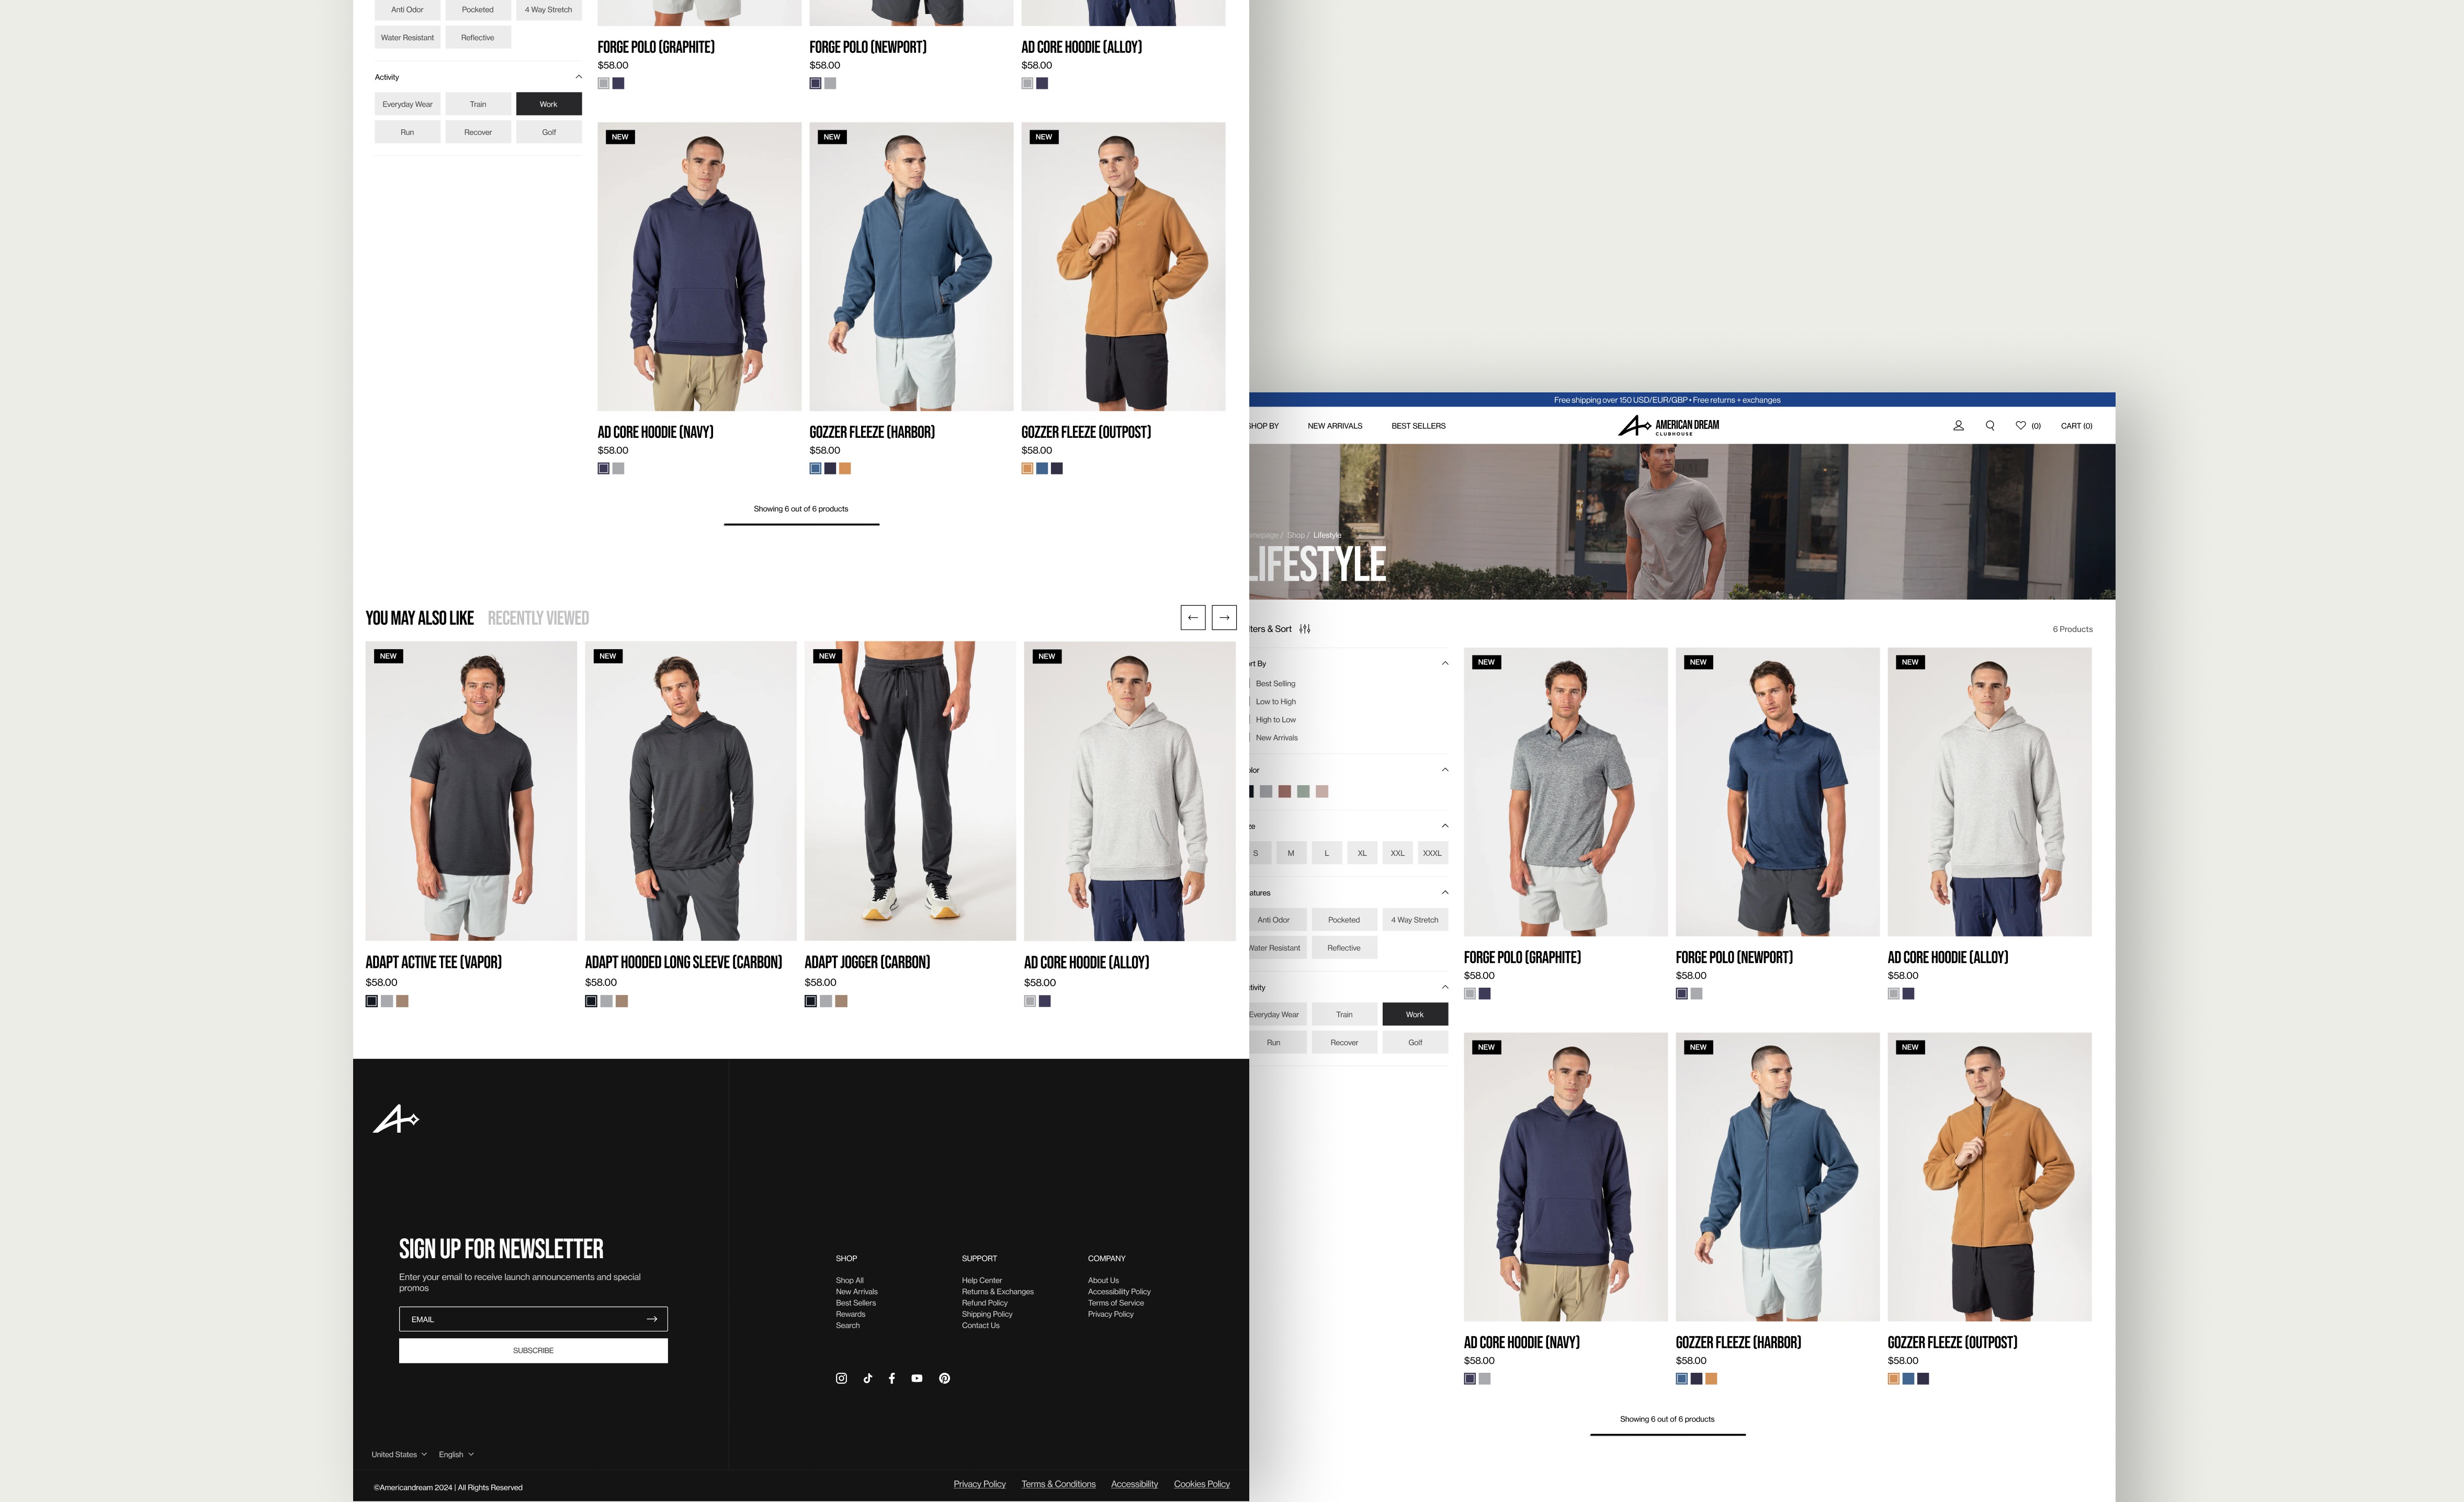Viewport: 2464px width, 1502px height.
Task: Click the Filters & Sort sliders icon
Action: 1304,629
